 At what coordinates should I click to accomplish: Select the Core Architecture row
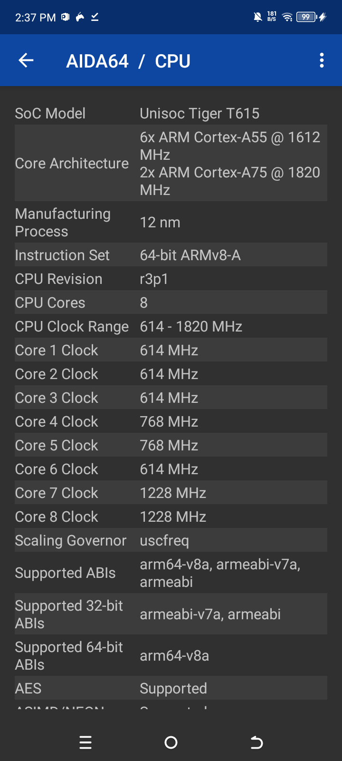171,163
